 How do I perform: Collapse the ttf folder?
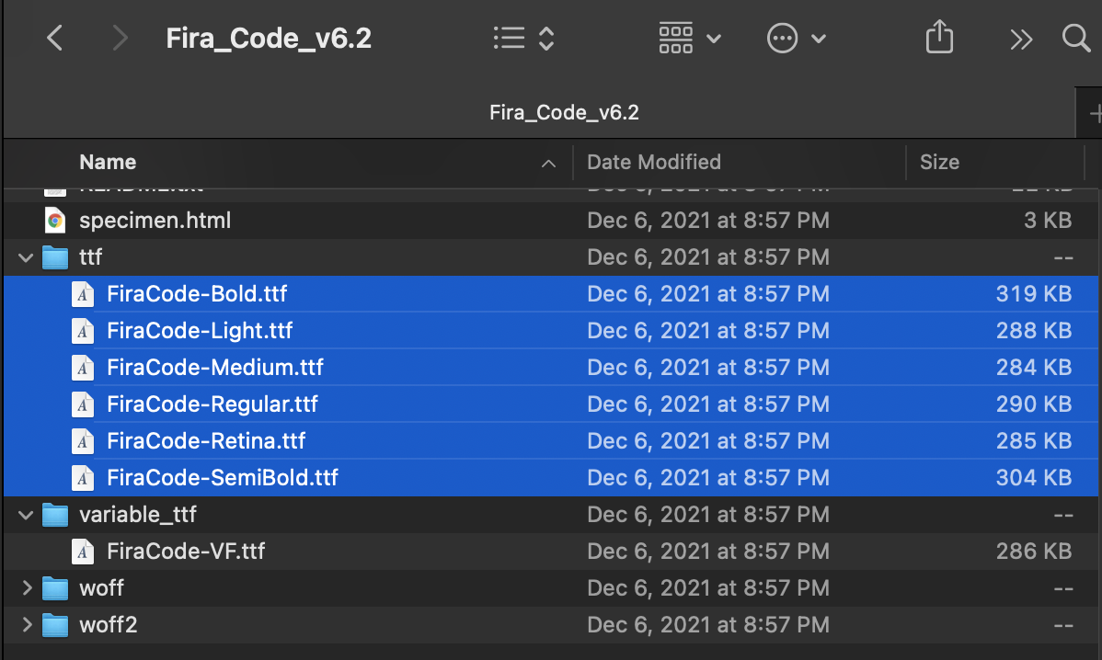coord(25,257)
